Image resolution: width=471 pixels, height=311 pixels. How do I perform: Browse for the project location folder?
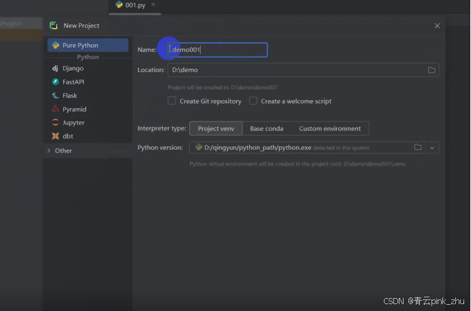tap(432, 70)
